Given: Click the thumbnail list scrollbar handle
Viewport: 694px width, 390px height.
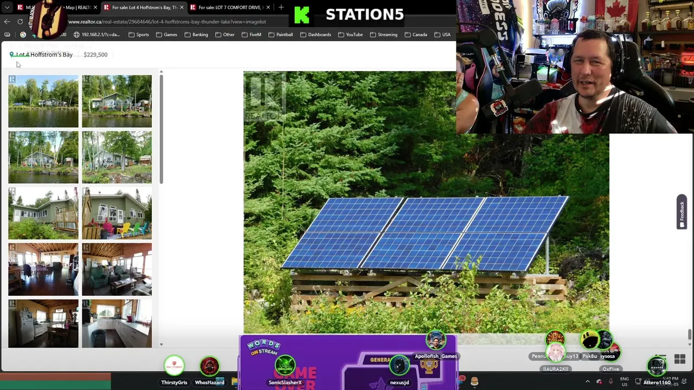Looking at the screenshot, I should click(161, 129).
